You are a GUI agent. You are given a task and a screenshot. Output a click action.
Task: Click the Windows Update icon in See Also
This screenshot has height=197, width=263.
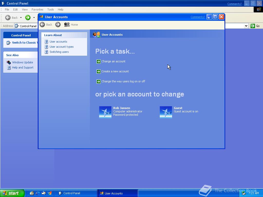coord(9,62)
